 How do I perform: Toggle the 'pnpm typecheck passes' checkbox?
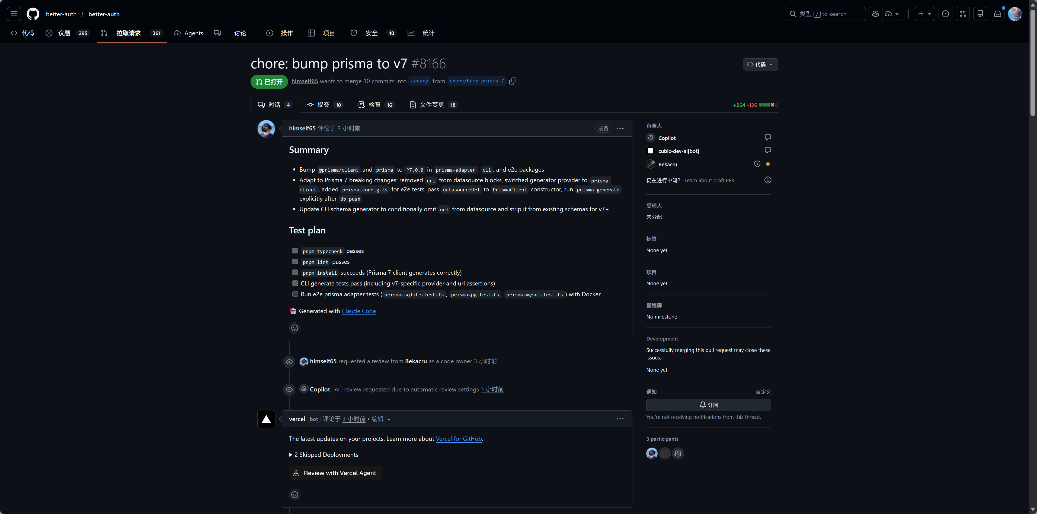tap(295, 251)
